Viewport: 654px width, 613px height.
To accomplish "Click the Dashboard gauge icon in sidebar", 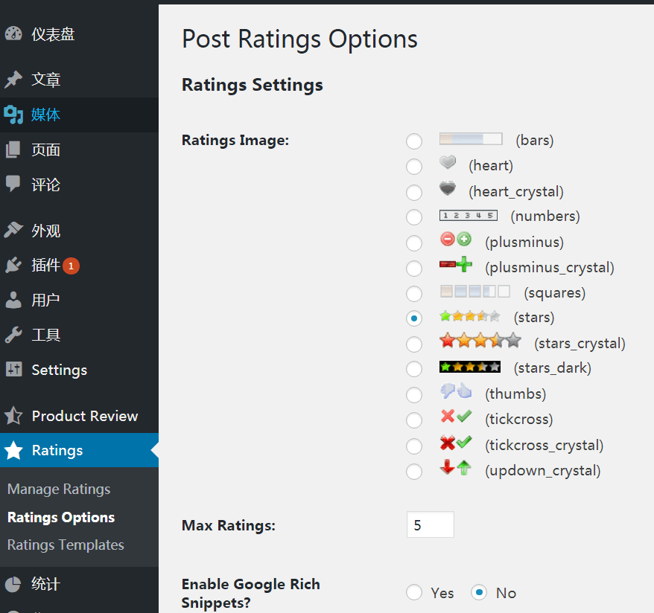I will point(13,34).
